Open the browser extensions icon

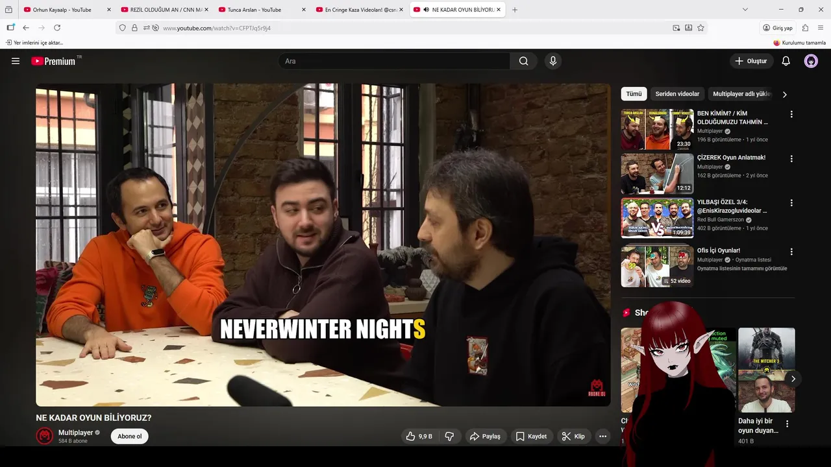[805, 28]
